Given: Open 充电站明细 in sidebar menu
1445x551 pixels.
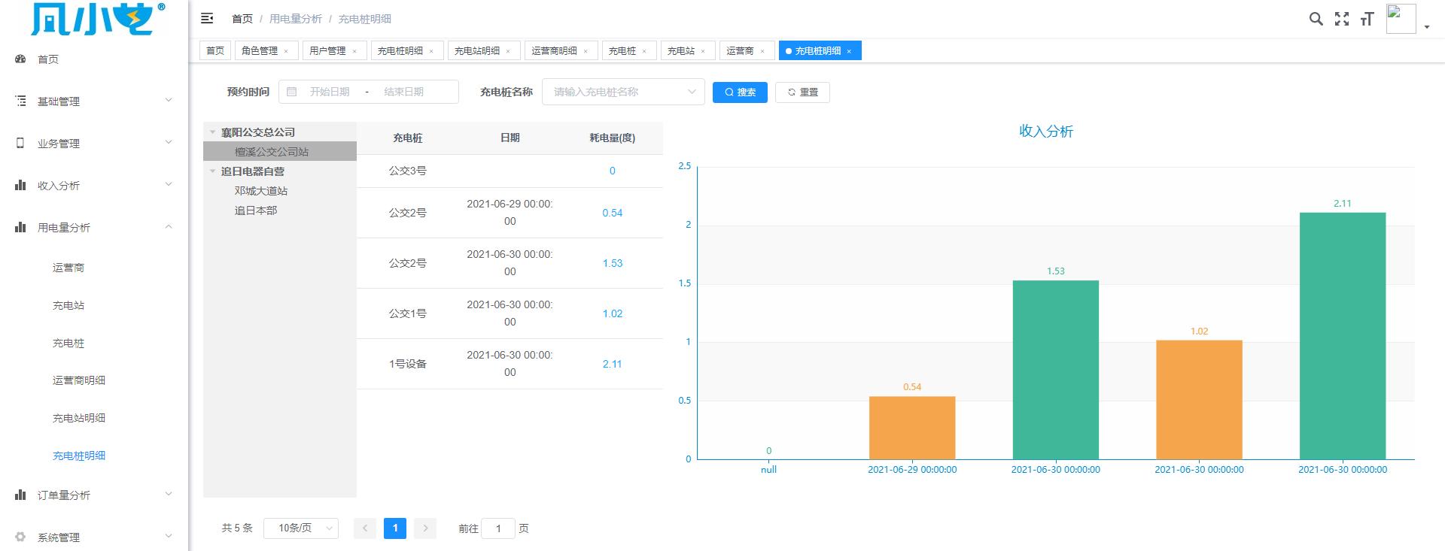Looking at the screenshot, I should pyautogui.click(x=79, y=418).
